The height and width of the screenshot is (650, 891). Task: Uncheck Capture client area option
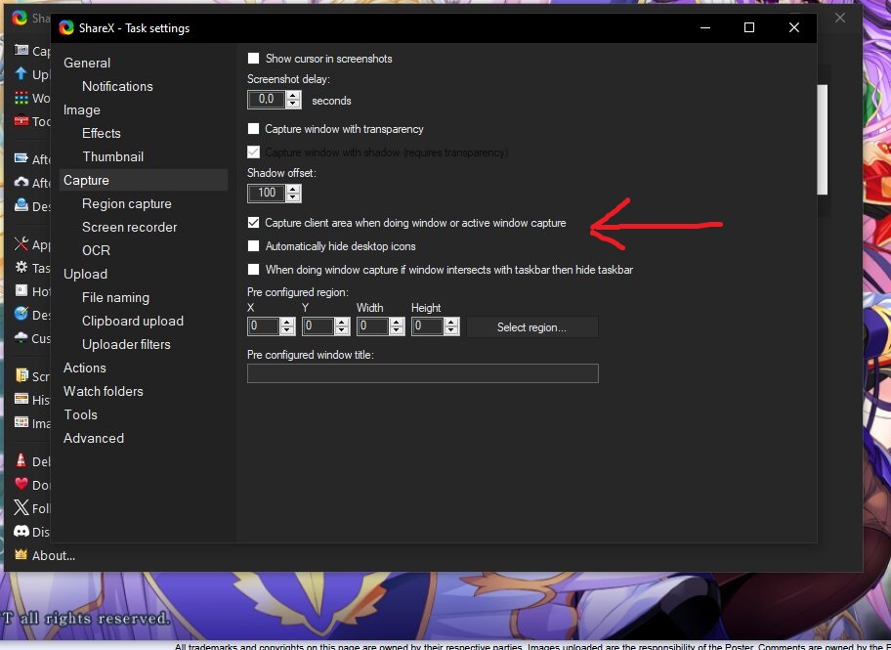click(x=253, y=222)
